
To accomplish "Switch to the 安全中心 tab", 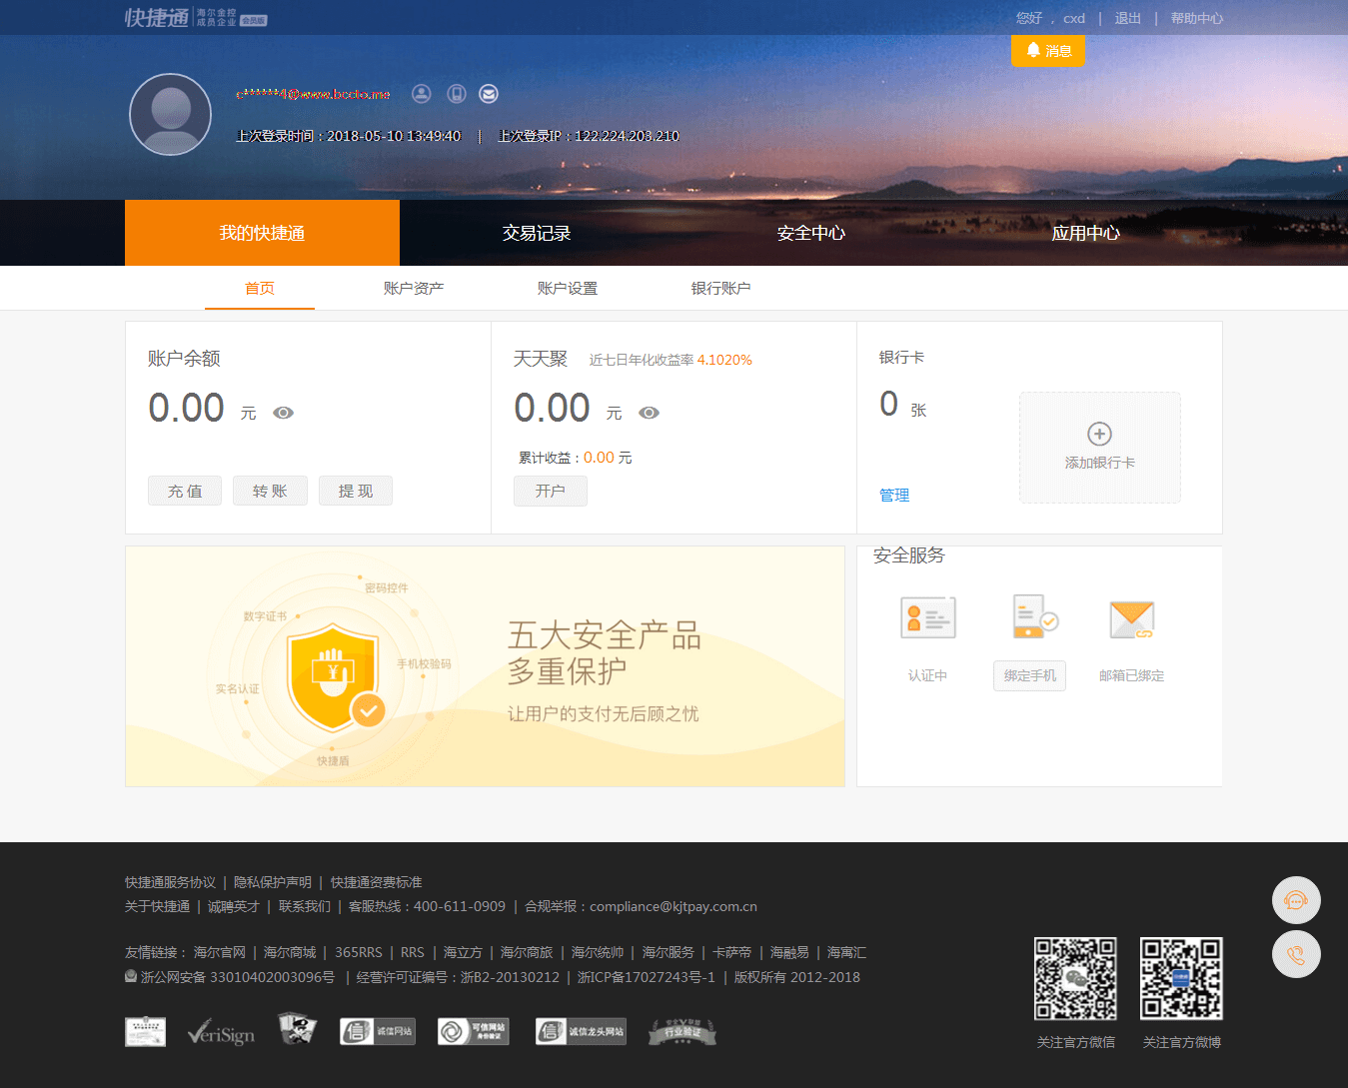I will click(x=811, y=233).
